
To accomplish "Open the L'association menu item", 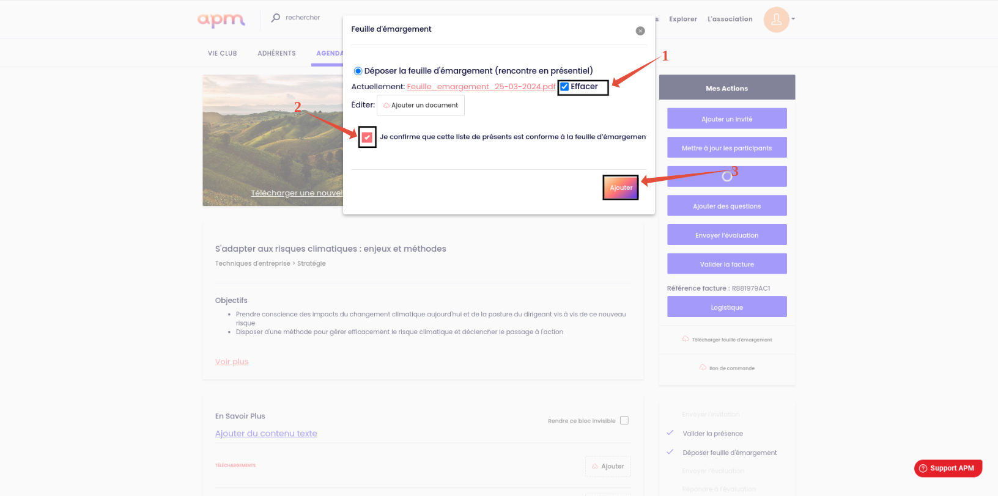I will coord(730,19).
